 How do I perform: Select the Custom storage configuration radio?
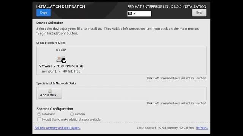click(72, 114)
